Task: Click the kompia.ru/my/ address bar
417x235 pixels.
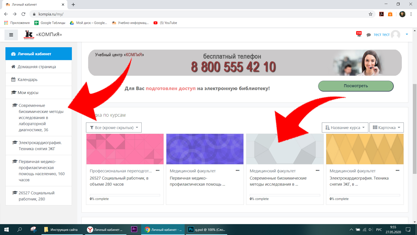Action: [x=202, y=14]
